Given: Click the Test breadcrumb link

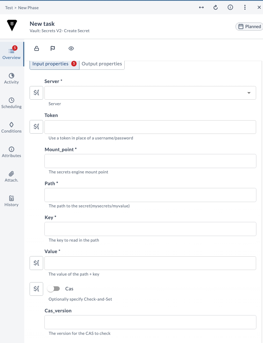Looking at the screenshot, I should [9, 8].
